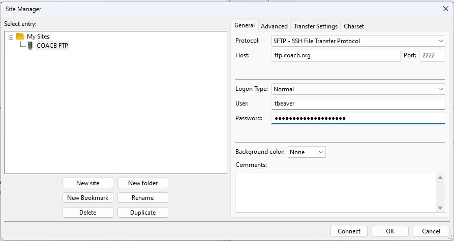The width and height of the screenshot is (454, 241).
Task: Close the Site Manager dialog
Action: [446, 9]
